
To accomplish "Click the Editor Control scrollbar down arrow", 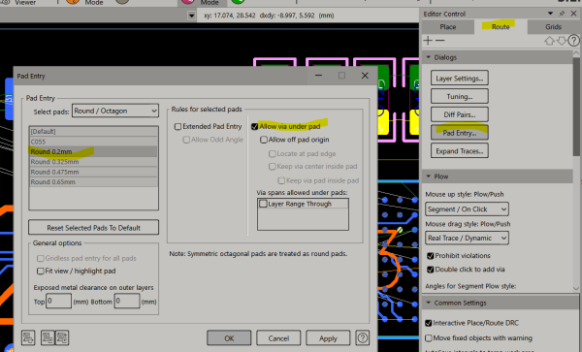I will pyautogui.click(x=575, y=288).
